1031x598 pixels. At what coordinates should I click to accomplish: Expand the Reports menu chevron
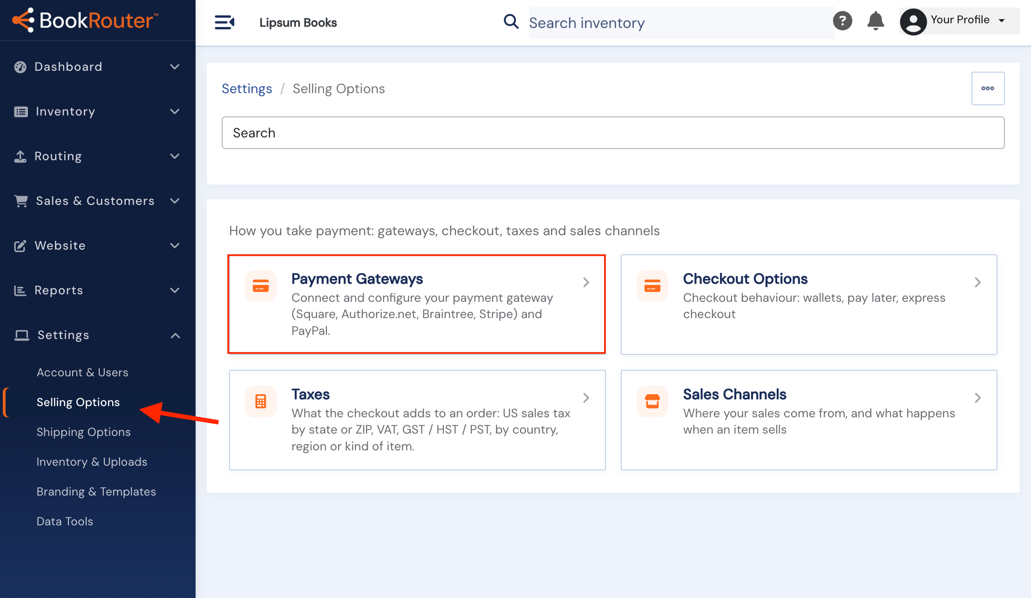tap(175, 291)
